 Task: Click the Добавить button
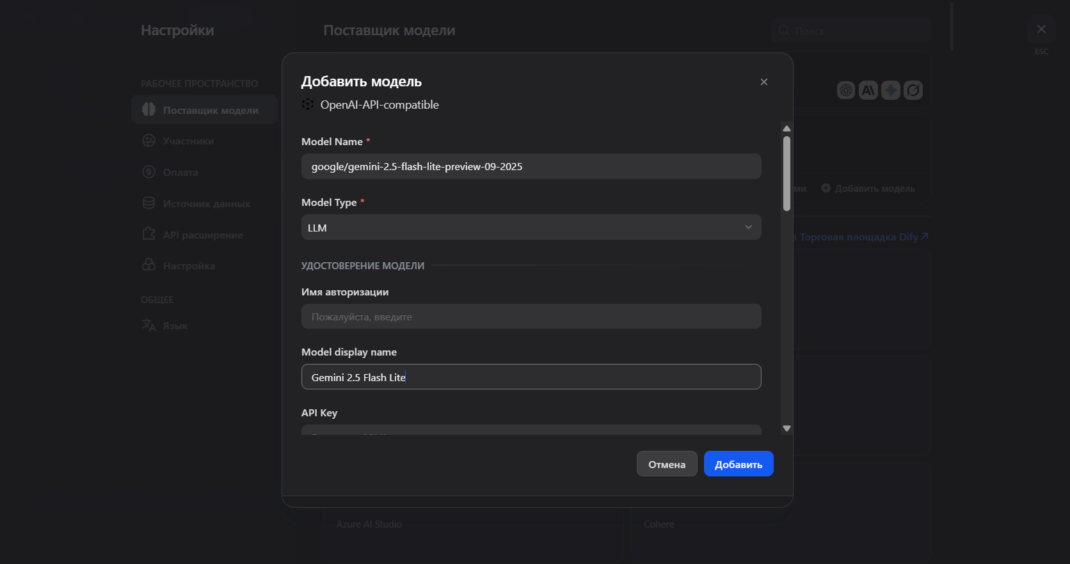(x=739, y=464)
